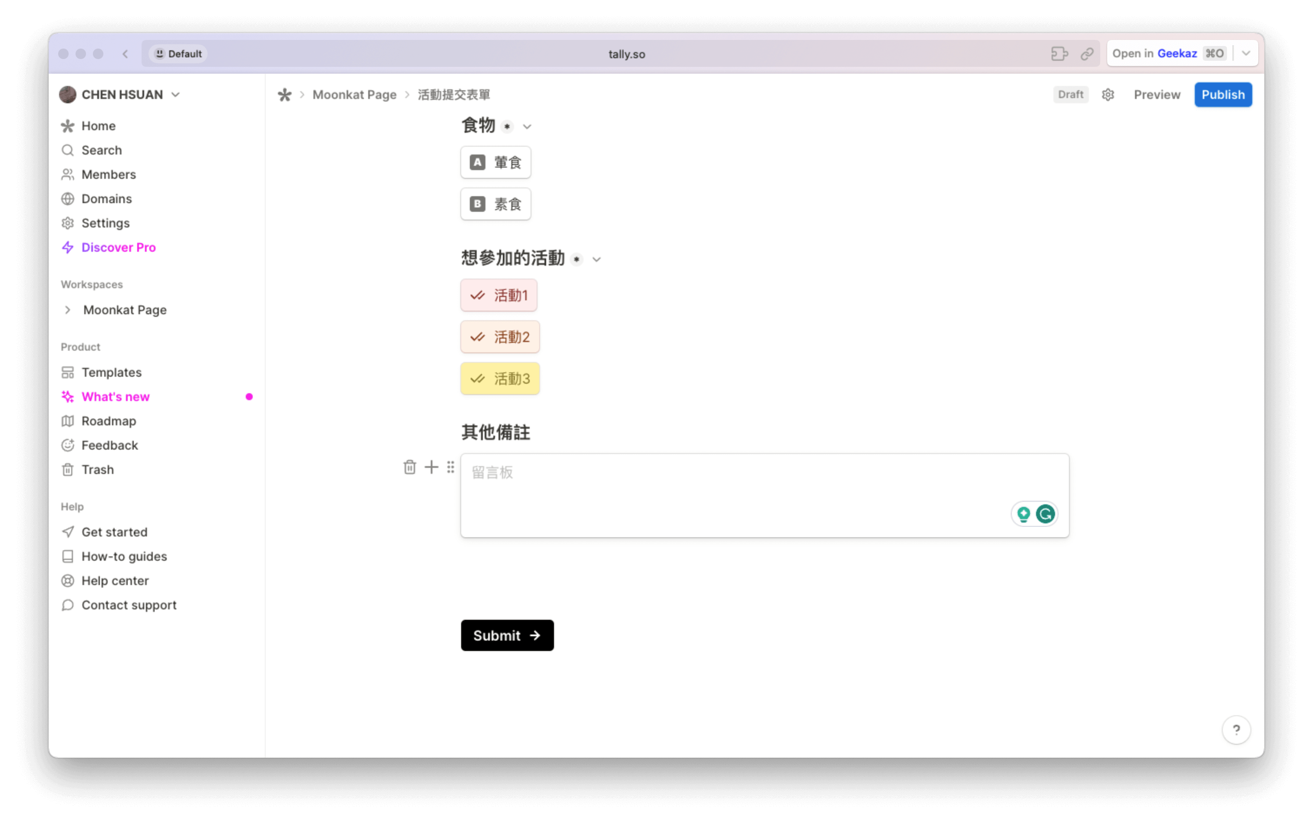Open the CHEN HSUAN account dropdown

[x=120, y=95]
